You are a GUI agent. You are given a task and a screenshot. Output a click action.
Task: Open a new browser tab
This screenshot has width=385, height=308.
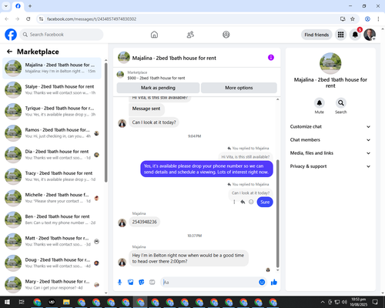(30, 6)
